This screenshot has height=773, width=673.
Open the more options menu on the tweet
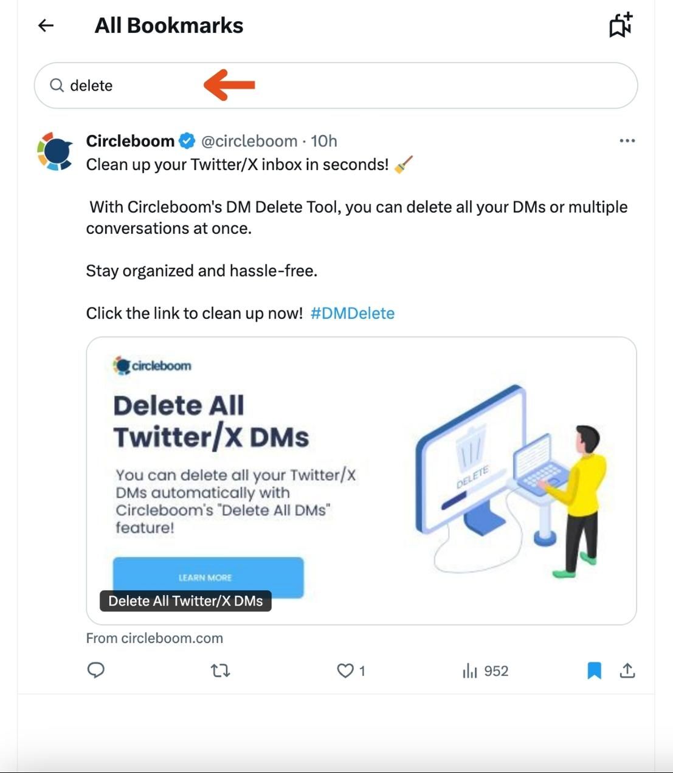[627, 140]
